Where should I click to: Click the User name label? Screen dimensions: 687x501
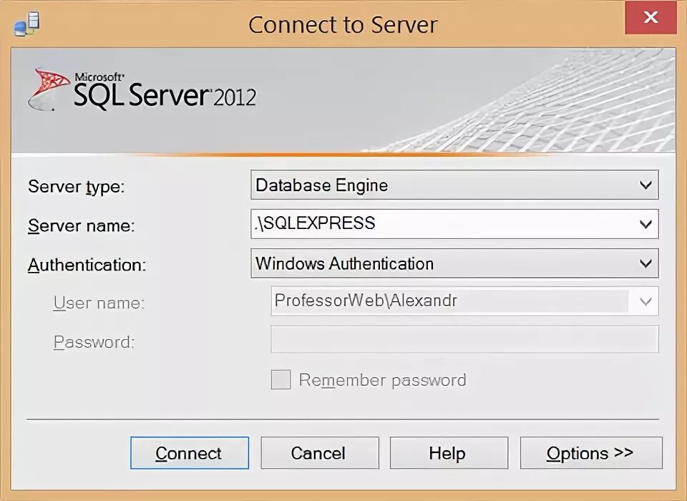tap(99, 303)
